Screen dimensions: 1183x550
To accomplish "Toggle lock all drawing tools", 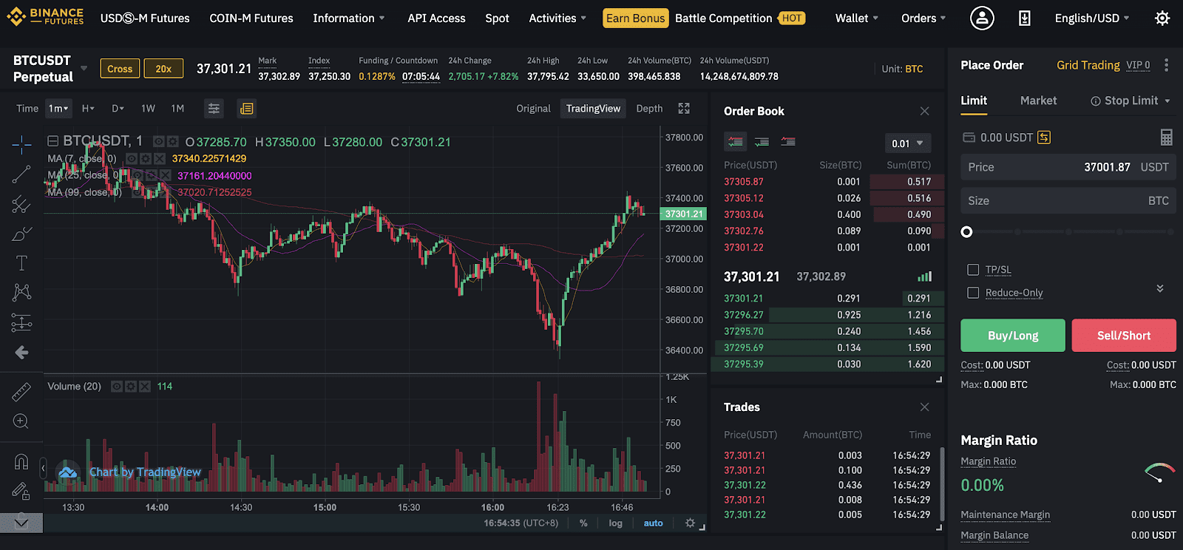I will point(21,490).
